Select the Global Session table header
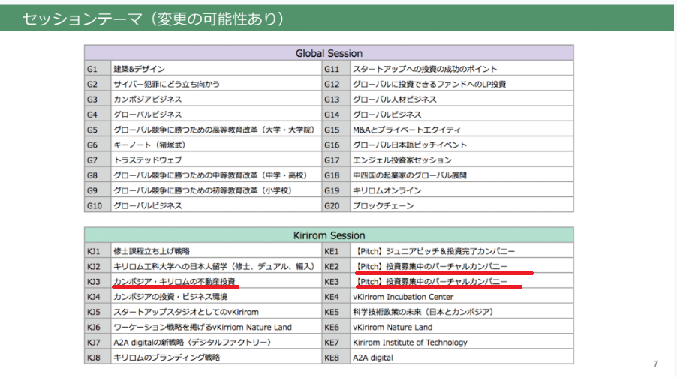Screen dimensions: 677x377 [329, 53]
